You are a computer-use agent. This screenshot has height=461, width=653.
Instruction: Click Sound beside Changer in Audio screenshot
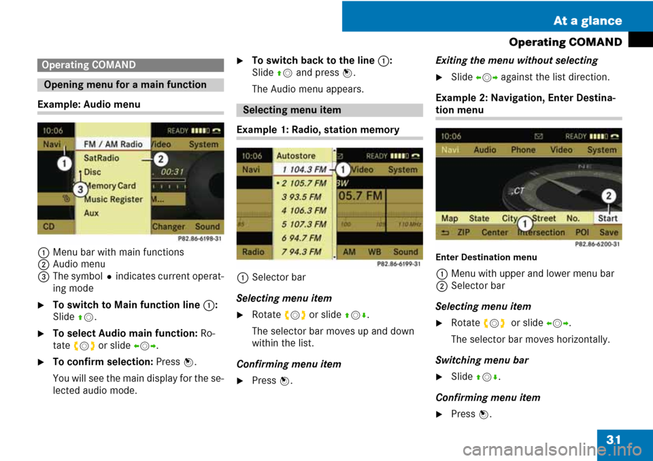point(207,226)
